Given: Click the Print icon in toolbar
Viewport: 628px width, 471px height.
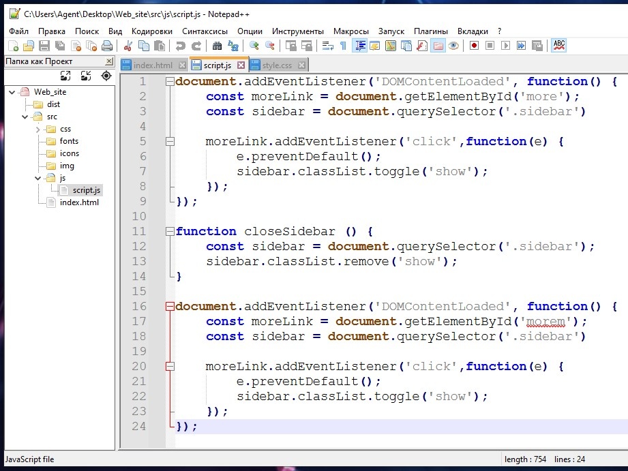Looking at the screenshot, I should click(107, 46).
